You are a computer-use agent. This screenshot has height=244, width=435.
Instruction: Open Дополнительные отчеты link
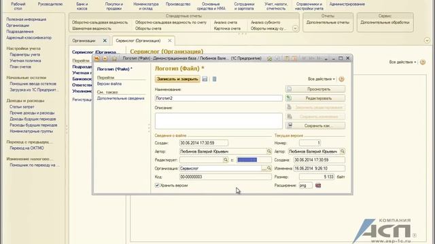[x=328, y=22]
